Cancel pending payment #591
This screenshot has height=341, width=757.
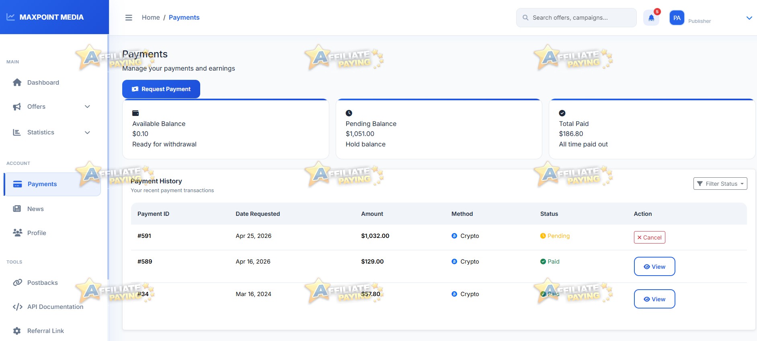649,237
